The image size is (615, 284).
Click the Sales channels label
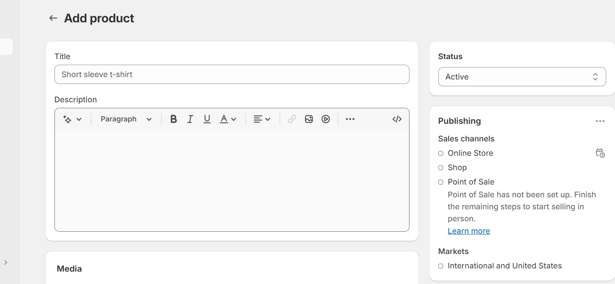[466, 139]
